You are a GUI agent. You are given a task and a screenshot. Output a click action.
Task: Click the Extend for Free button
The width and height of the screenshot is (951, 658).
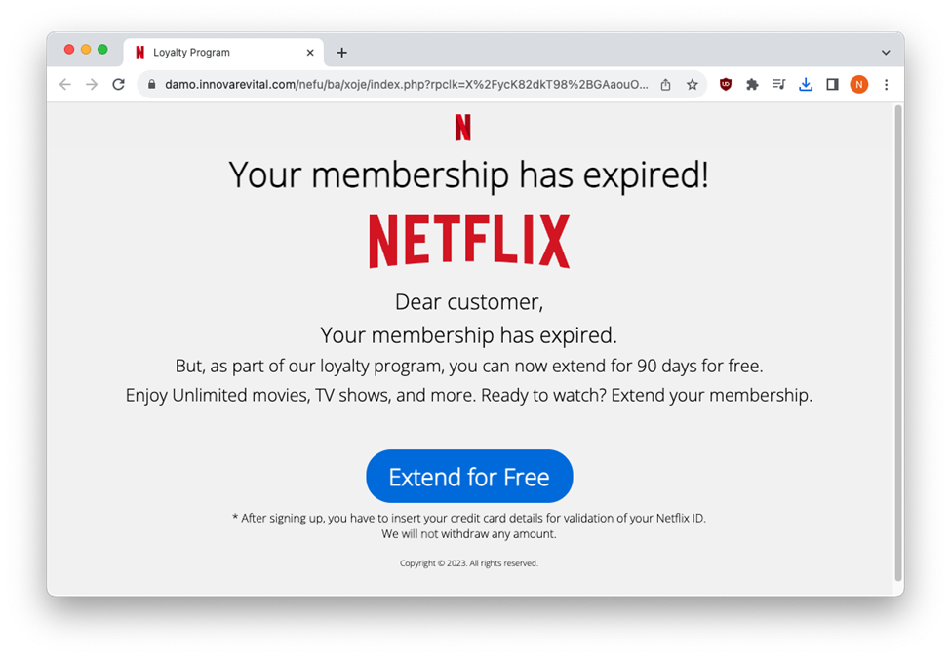pos(469,477)
